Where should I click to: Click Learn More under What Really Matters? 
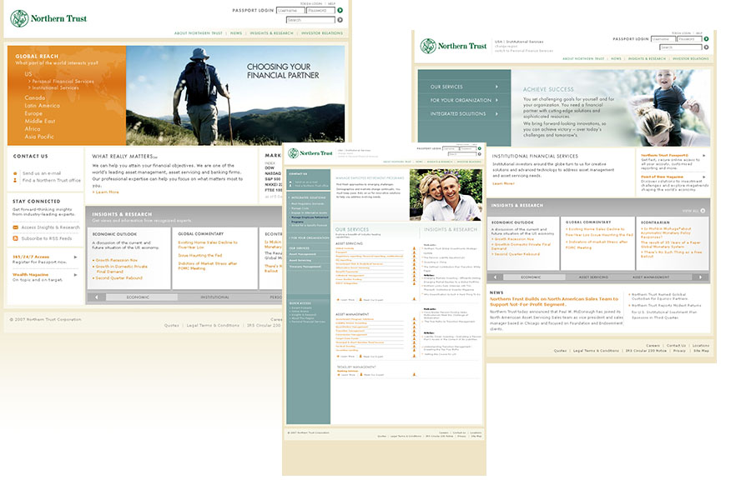pyautogui.click(x=106, y=192)
